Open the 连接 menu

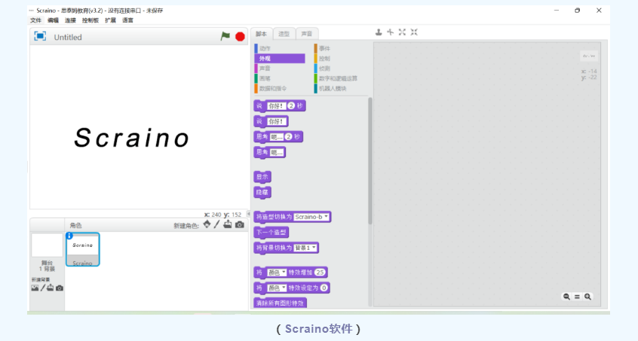pos(70,20)
